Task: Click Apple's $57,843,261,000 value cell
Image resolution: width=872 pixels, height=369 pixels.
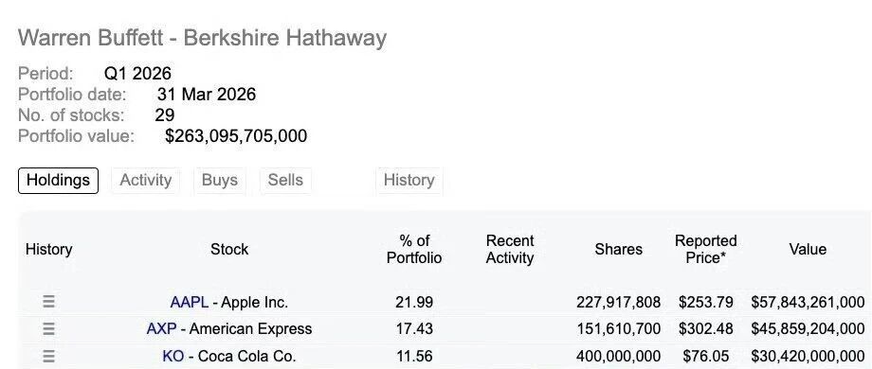Action: pos(808,303)
